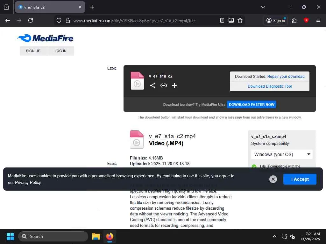The image size is (326, 244).
Task: Toggle Reader View in the address bar
Action: (x=222, y=20)
